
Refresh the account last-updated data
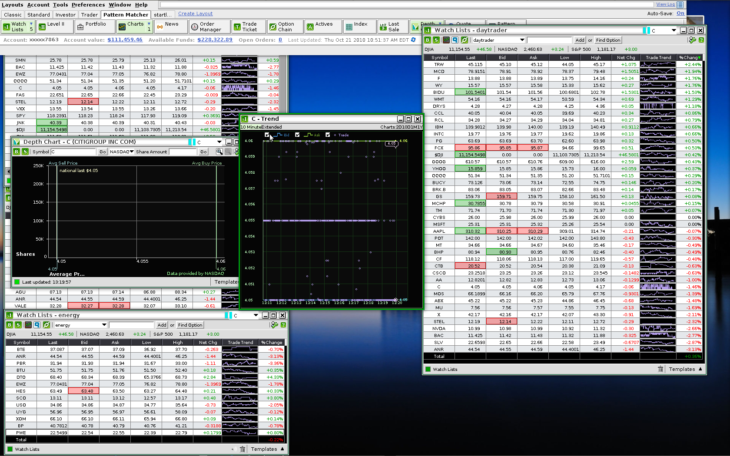413,40
